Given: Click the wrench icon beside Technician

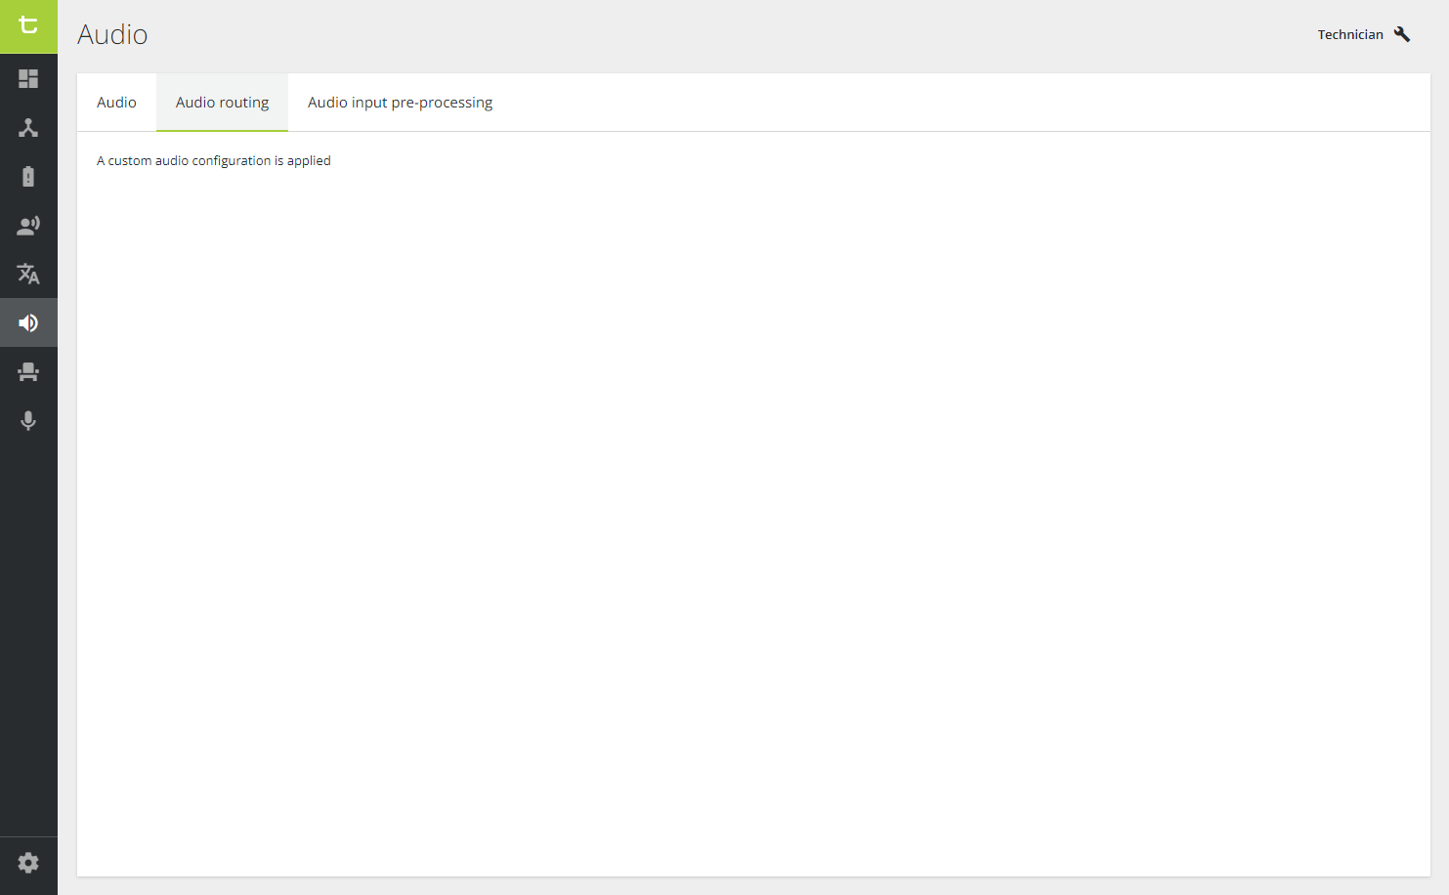Looking at the screenshot, I should coord(1402,34).
